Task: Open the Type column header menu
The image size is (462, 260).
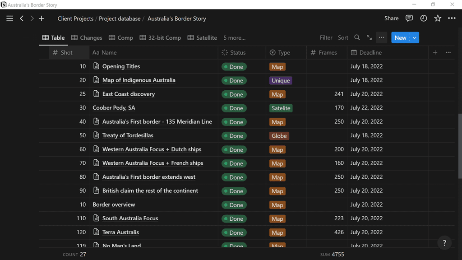Action: point(286,52)
